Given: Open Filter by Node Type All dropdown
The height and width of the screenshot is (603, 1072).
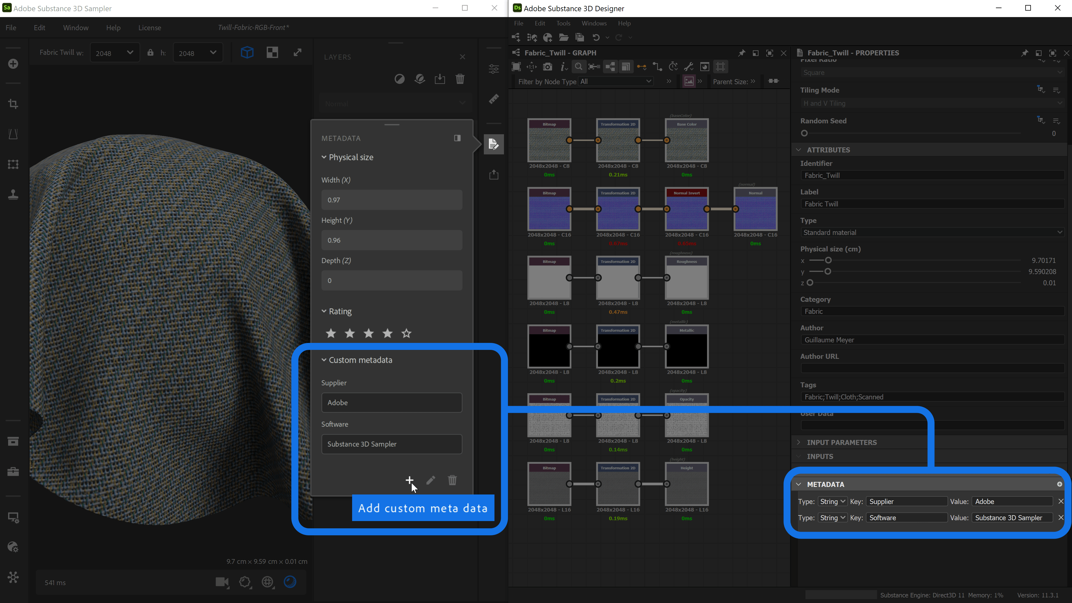Looking at the screenshot, I should click(x=616, y=82).
